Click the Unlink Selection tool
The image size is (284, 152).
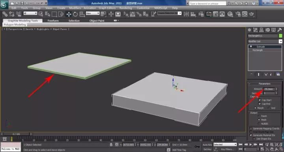[12, 14]
